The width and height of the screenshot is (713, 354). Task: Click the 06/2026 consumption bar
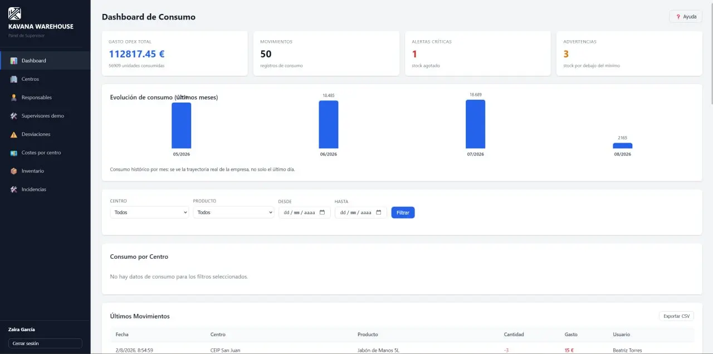coord(329,124)
